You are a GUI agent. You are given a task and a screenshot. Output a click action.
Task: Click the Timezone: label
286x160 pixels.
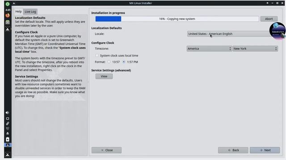point(102,48)
